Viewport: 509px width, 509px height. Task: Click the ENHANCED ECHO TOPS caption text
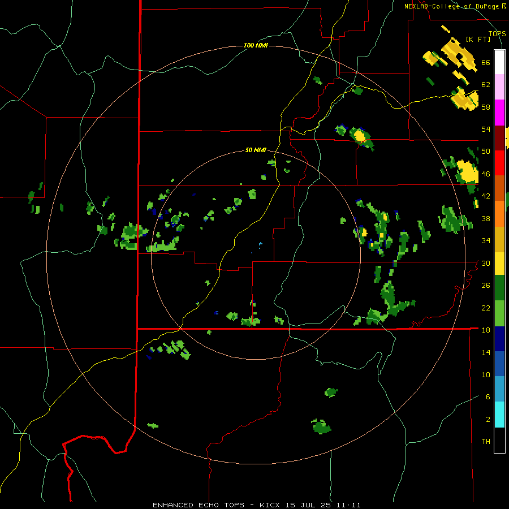[x=199, y=505]
